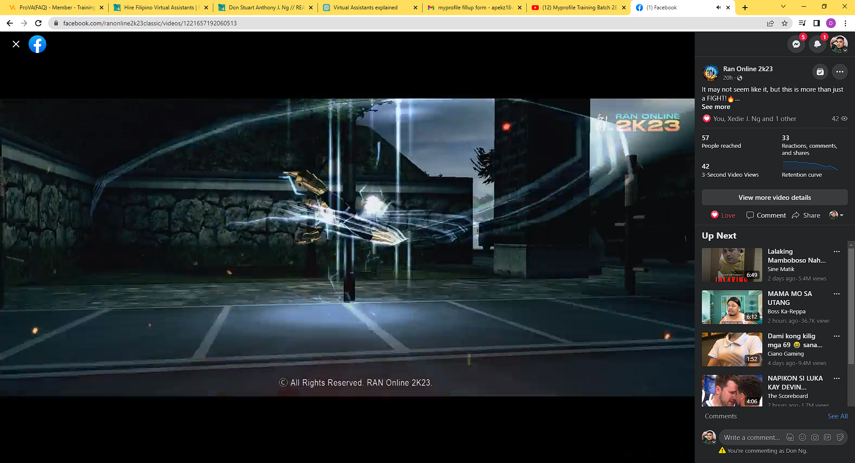Screen dimensions: 855x463
Task: Change commenting identity dropdown next to Share
Action: (836, 215)
